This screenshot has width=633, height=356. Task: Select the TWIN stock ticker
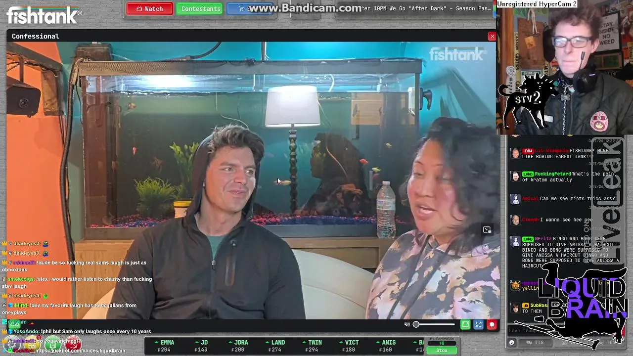point(312,346)
